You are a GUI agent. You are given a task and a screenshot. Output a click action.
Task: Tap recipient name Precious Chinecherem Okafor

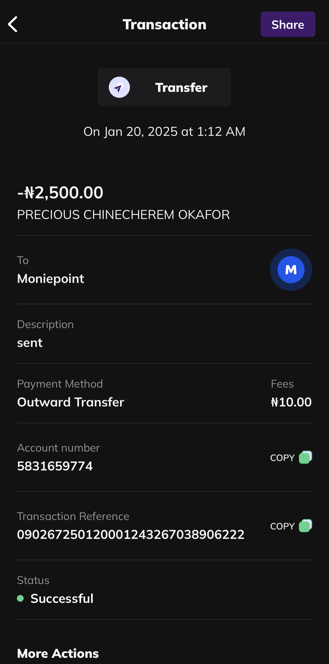(123, 215)
